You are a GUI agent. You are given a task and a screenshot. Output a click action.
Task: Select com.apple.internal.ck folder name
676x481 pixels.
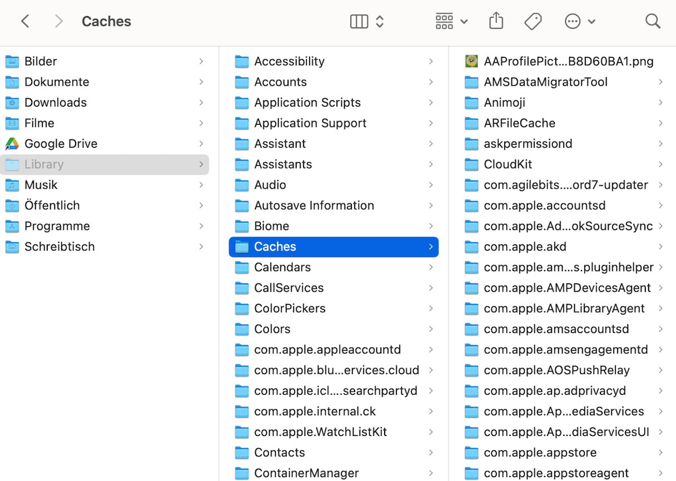click(315, 411)
